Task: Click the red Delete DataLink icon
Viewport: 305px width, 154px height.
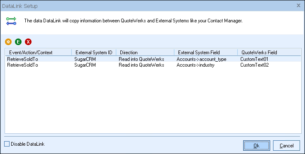Action: pyautogui.click(x=28, y=42)
